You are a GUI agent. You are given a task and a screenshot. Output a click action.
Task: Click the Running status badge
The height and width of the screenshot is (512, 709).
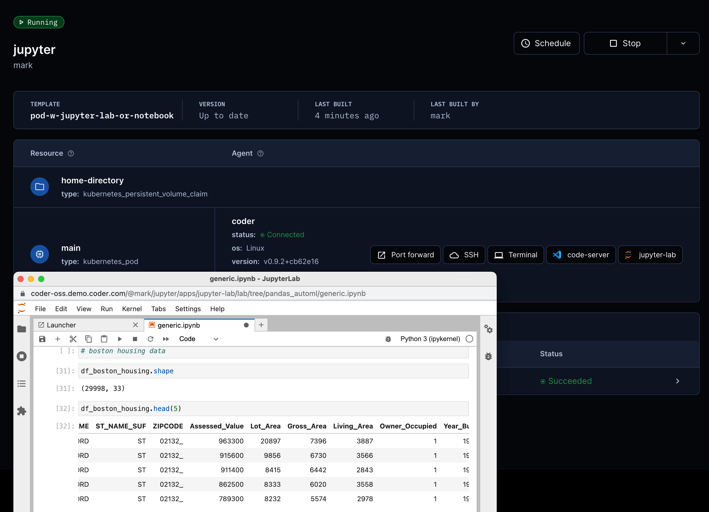pos(39,22)
